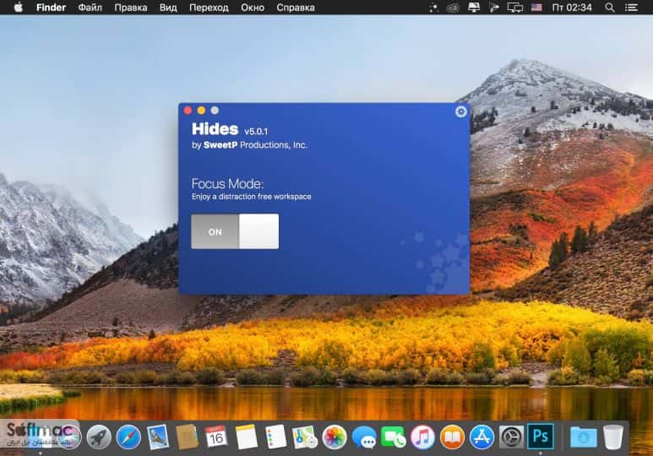Open the Окно menu
653x456 pixels.
coord(253,8)
